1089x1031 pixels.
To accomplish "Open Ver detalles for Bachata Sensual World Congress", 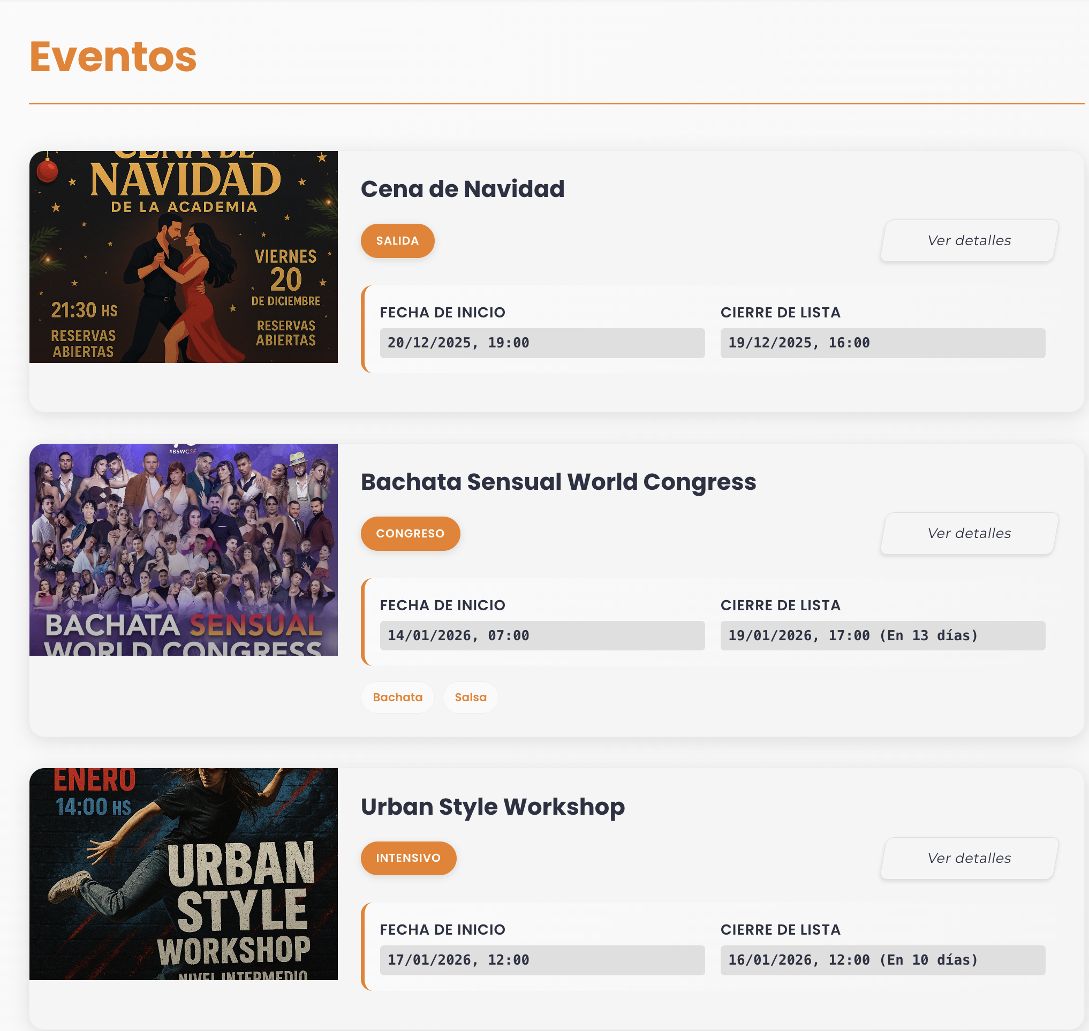I will [968, 533].
